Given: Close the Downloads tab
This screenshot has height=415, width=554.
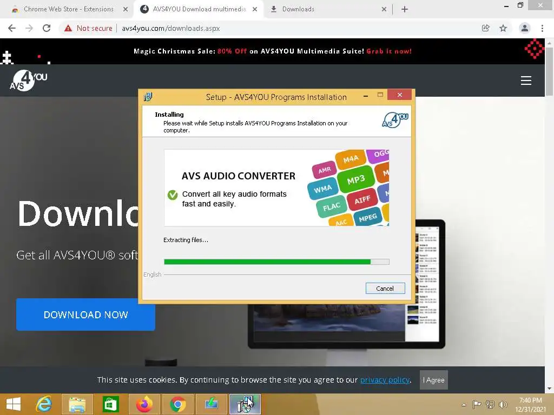Looking at the screenshot, I should pyautogui.click(x=384, y=9).
